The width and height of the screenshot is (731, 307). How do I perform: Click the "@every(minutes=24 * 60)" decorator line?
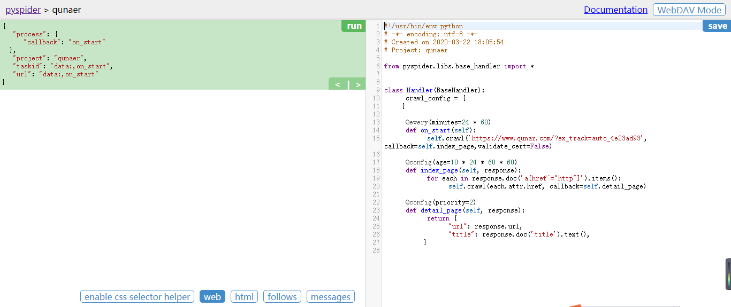coord(448,122)
